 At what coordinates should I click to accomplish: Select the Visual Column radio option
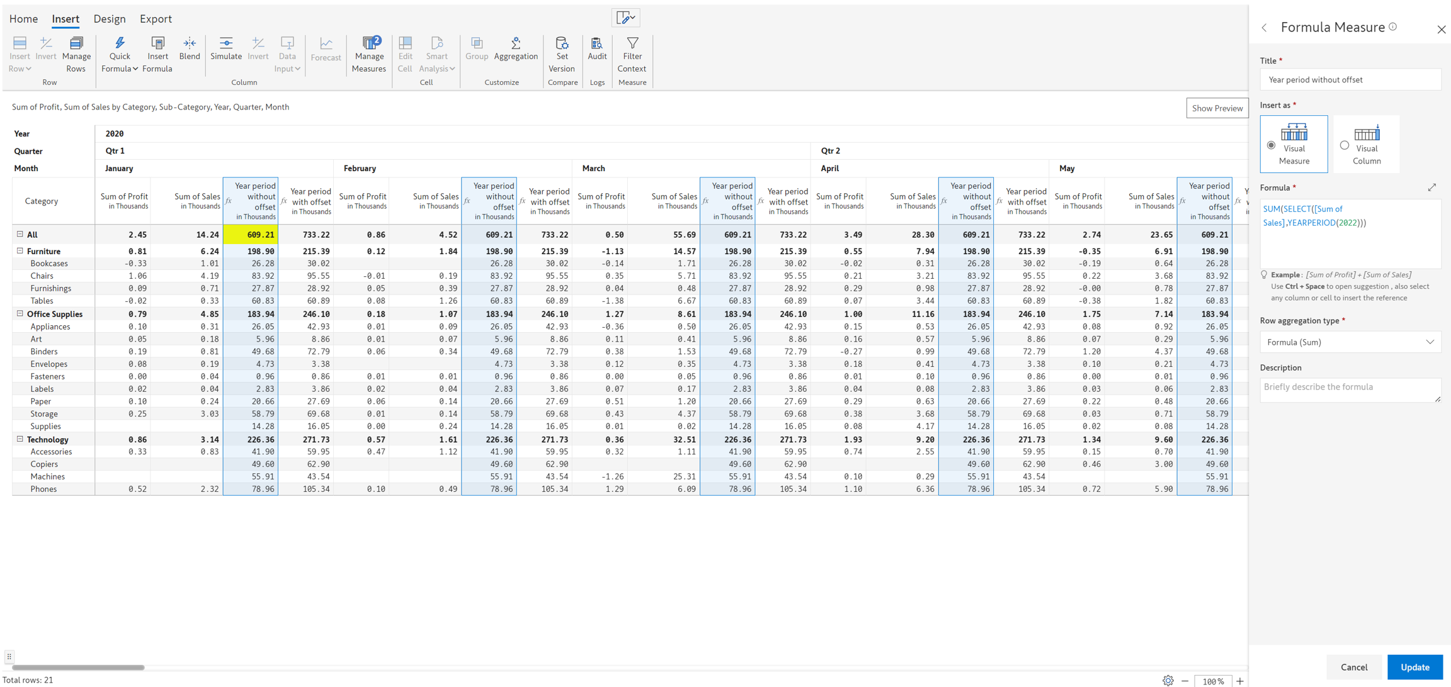click(1345, 145)
